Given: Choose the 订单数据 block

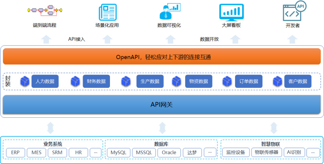Looking at the screenshot, I should pos(249,81).
